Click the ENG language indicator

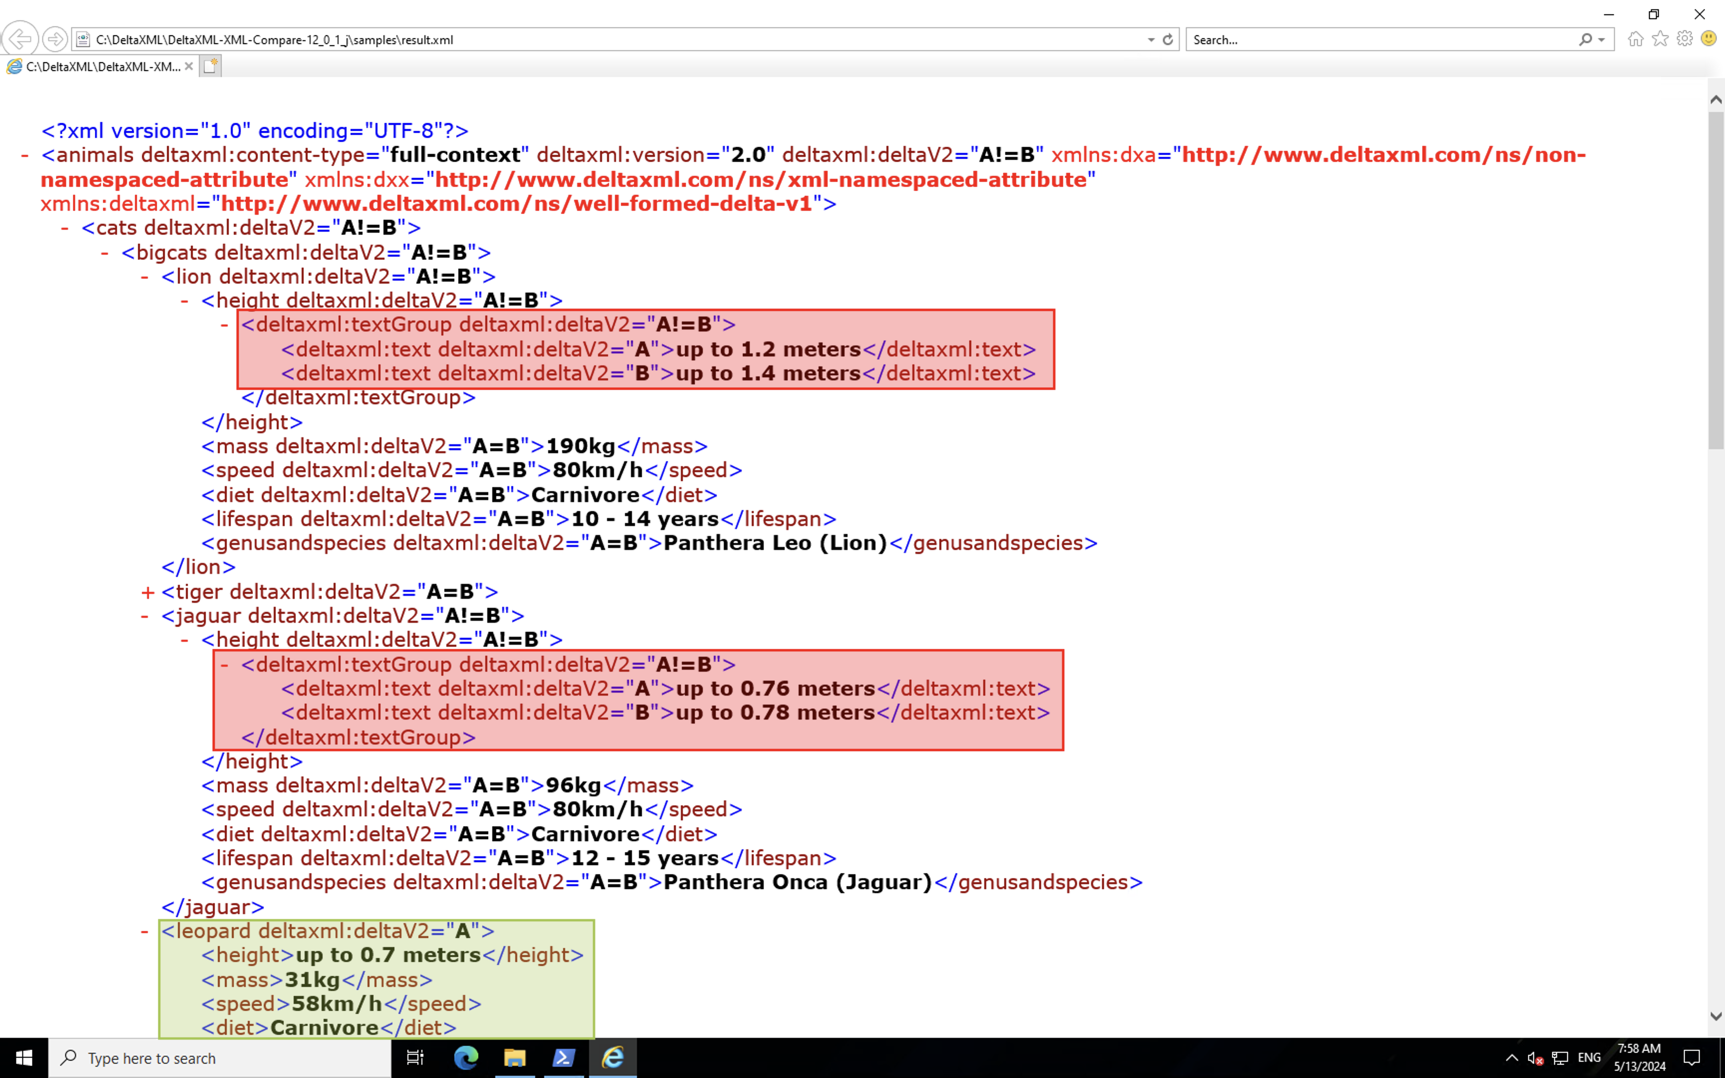pyautogui.click(x=1589, y=1058)
